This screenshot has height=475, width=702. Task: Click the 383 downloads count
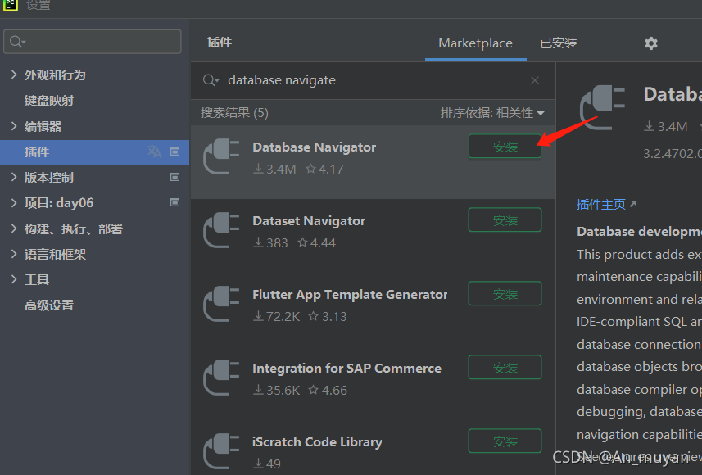click(x=270, y=243)
